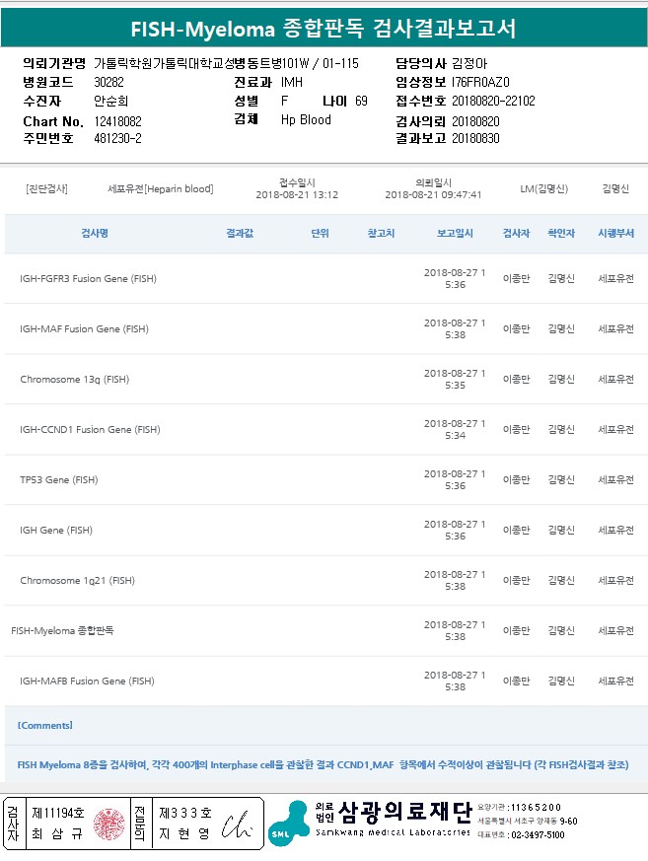Open the IGH-MAF Fusion Gene (FISH) entry
The image size is (648, 861).
pyautogui.click(x=84, y=329)
